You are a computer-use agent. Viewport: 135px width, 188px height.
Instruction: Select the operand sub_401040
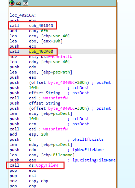point(41,26)
